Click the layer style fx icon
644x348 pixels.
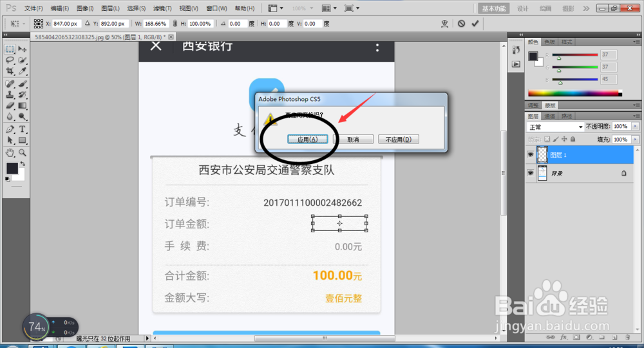563,337
